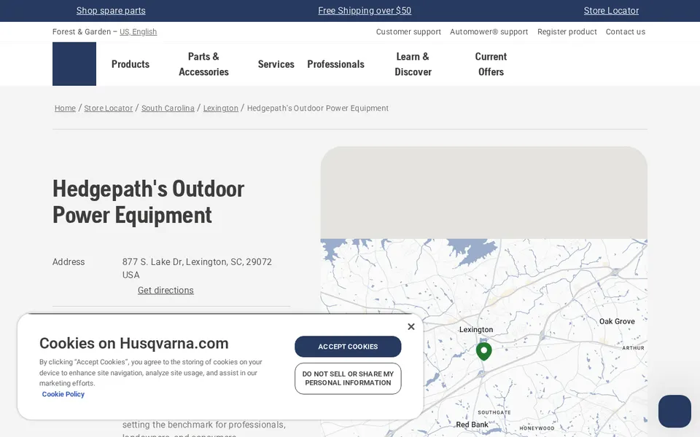Accept cookies on the banner

click(x=348, y=347)
